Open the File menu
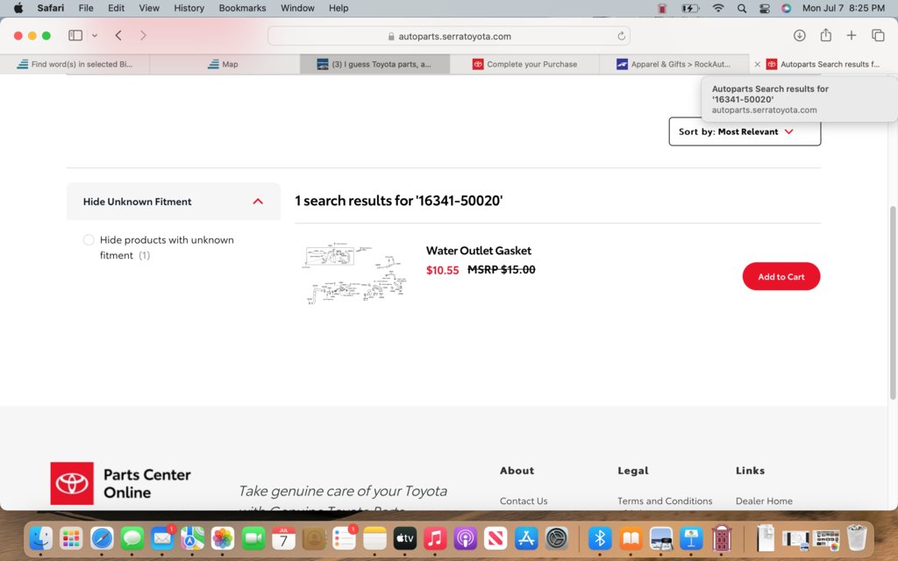Image resolution: width=898 pixels, height=561 pixels. click(x=86, y=8)
